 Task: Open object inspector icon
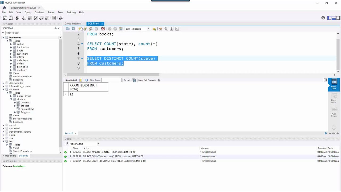pyautogui.click(x=17, y=18)
